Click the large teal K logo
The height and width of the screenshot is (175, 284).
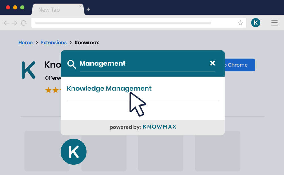pos(28,70)
